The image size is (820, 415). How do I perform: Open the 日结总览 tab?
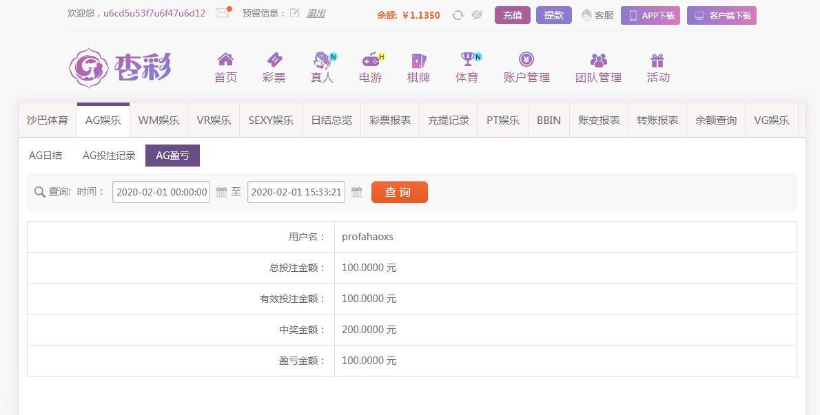click(x=331, y=120)
